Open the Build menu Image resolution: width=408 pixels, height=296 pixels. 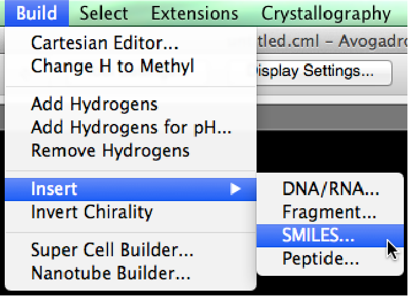point(37,13)
